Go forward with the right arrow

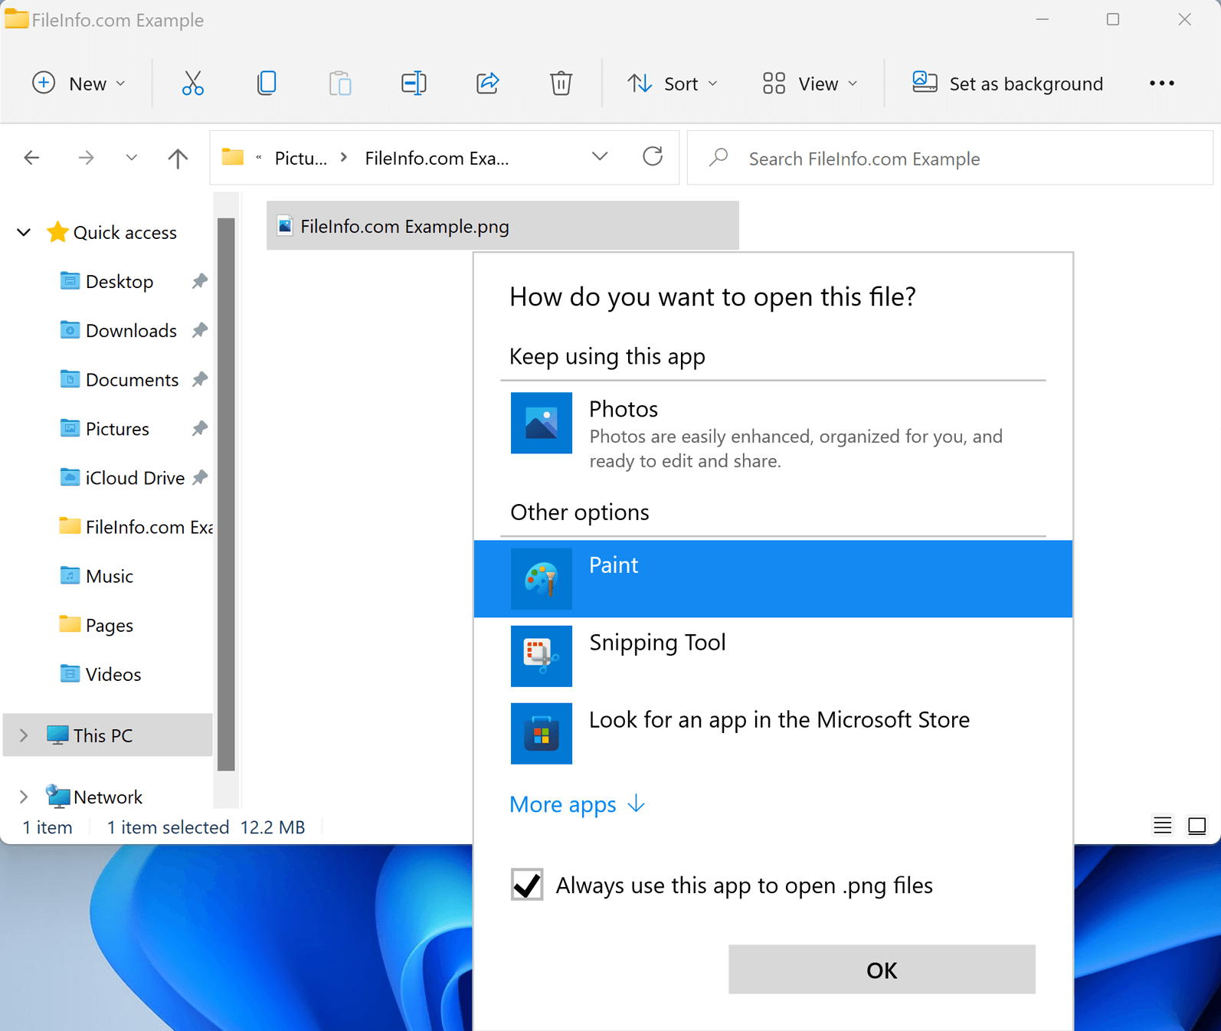pos(86,158)
